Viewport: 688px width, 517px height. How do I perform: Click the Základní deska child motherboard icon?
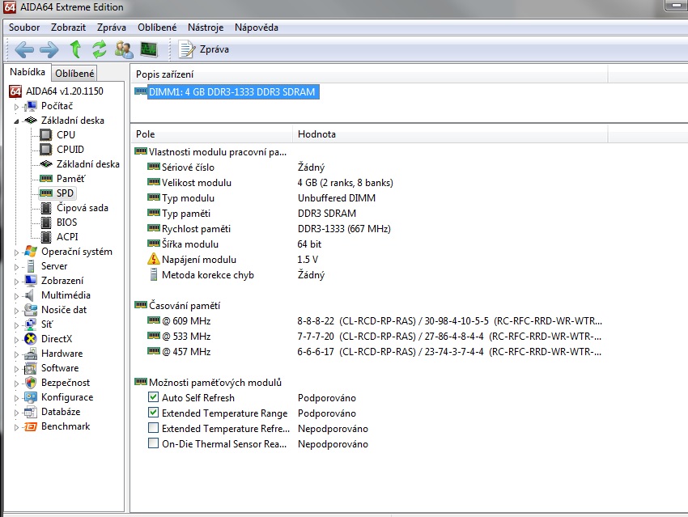[46, 164]
